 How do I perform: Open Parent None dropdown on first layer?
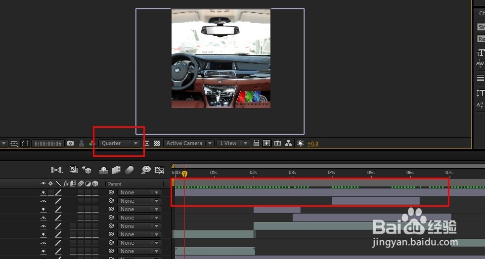tap(139, 192)
